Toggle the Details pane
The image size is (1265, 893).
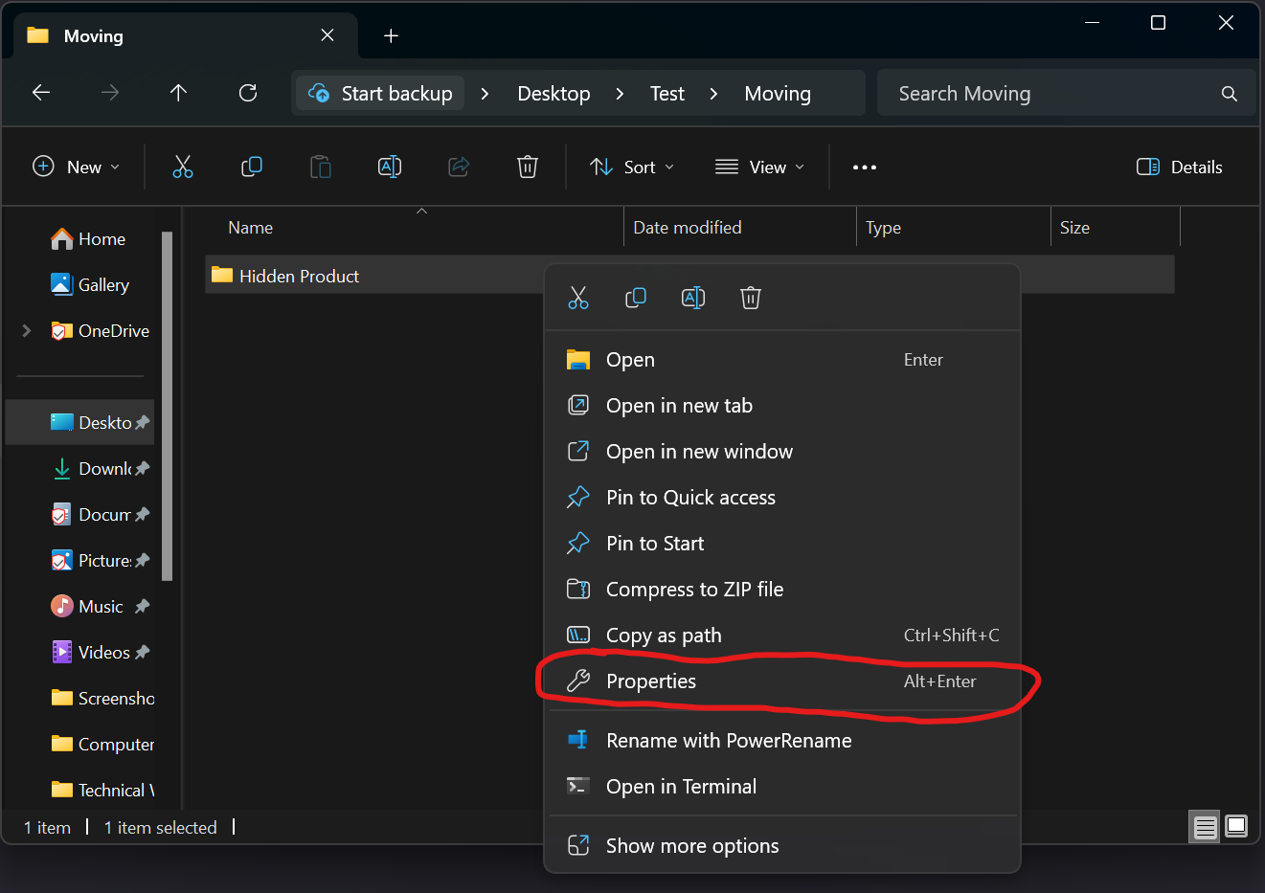tap(1180, 167)
